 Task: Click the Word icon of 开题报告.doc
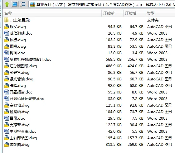(x=7, y=92)
